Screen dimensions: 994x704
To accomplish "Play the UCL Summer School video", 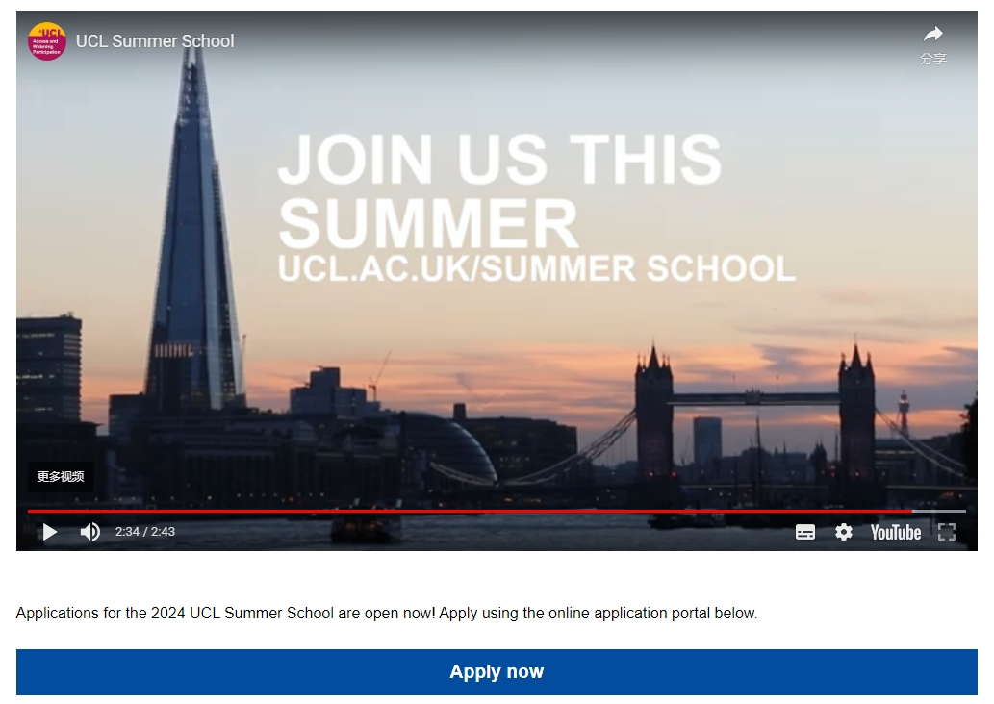I will pyautogui.click(x=49, y=532).
